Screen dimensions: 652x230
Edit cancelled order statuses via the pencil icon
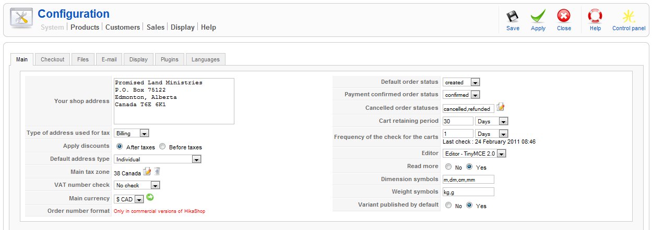[x=501, y=107]
